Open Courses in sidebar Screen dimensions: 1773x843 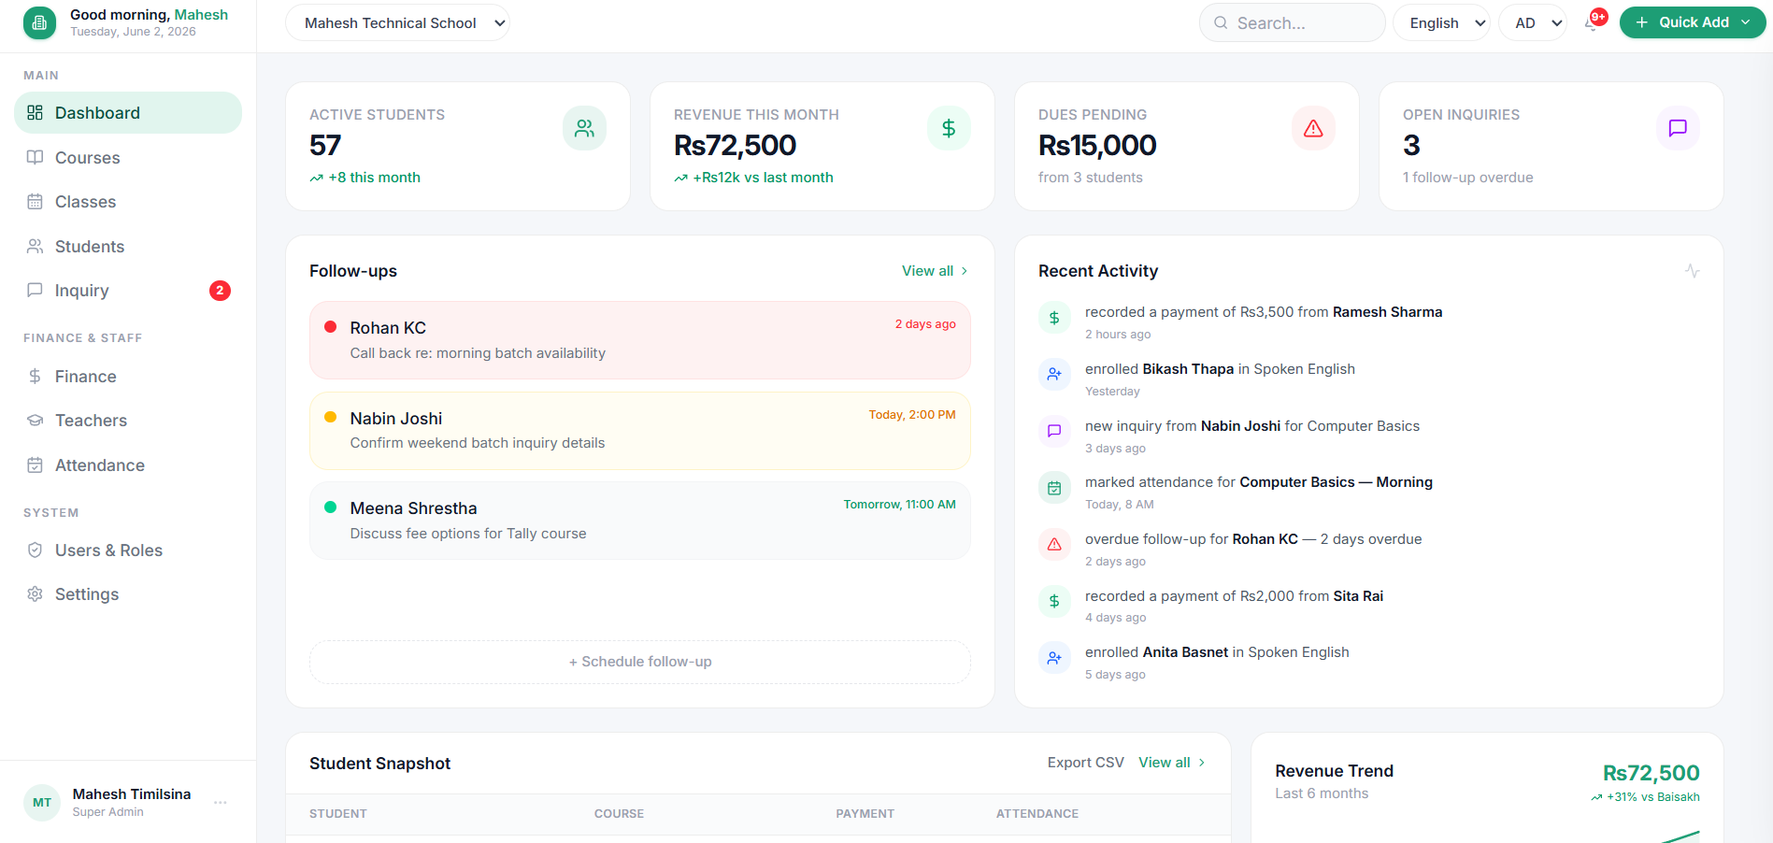tap(128, 157)
